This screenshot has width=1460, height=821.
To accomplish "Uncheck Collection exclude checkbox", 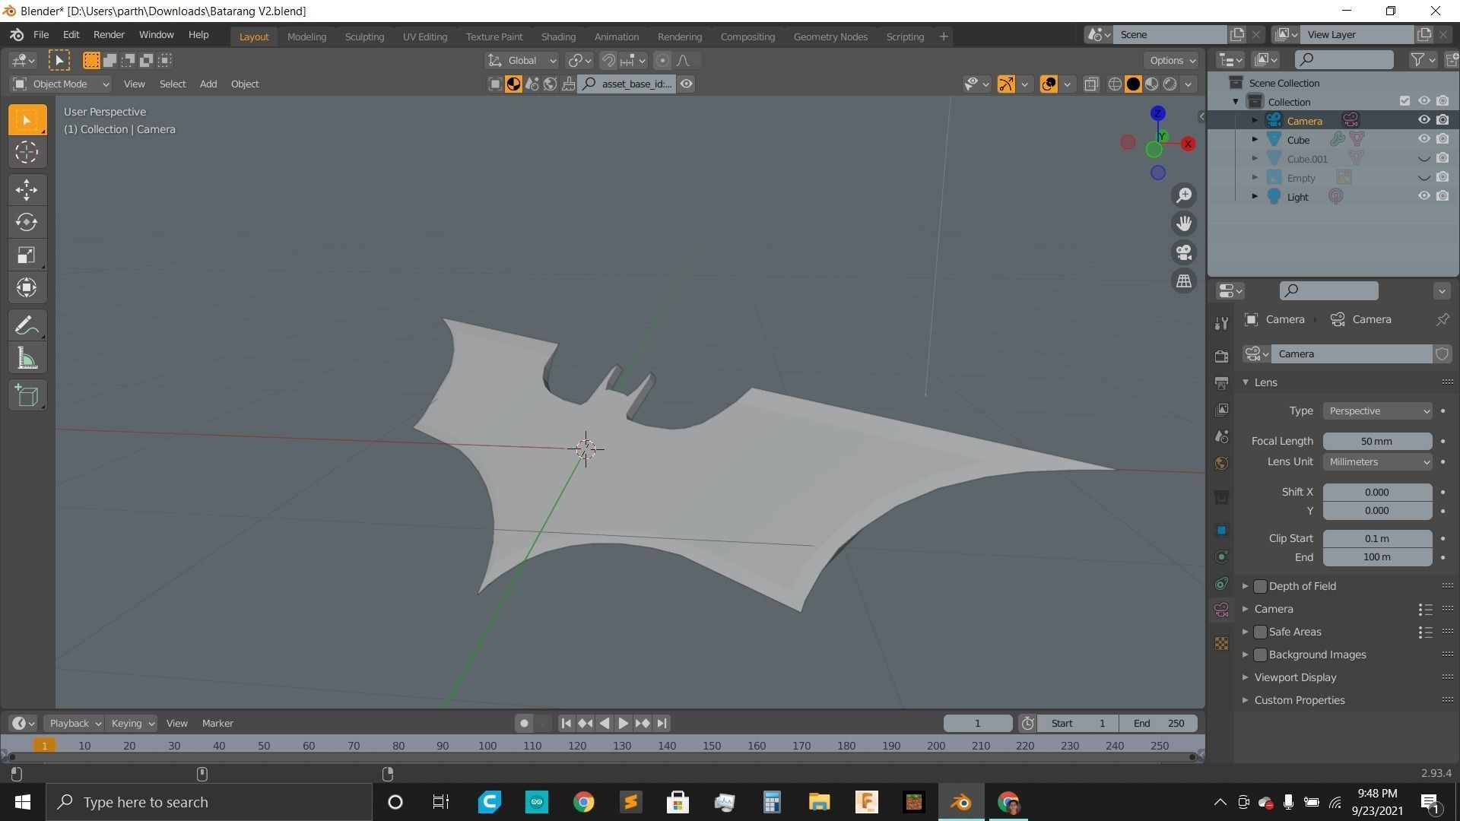I will click(x=1404, y=101).
